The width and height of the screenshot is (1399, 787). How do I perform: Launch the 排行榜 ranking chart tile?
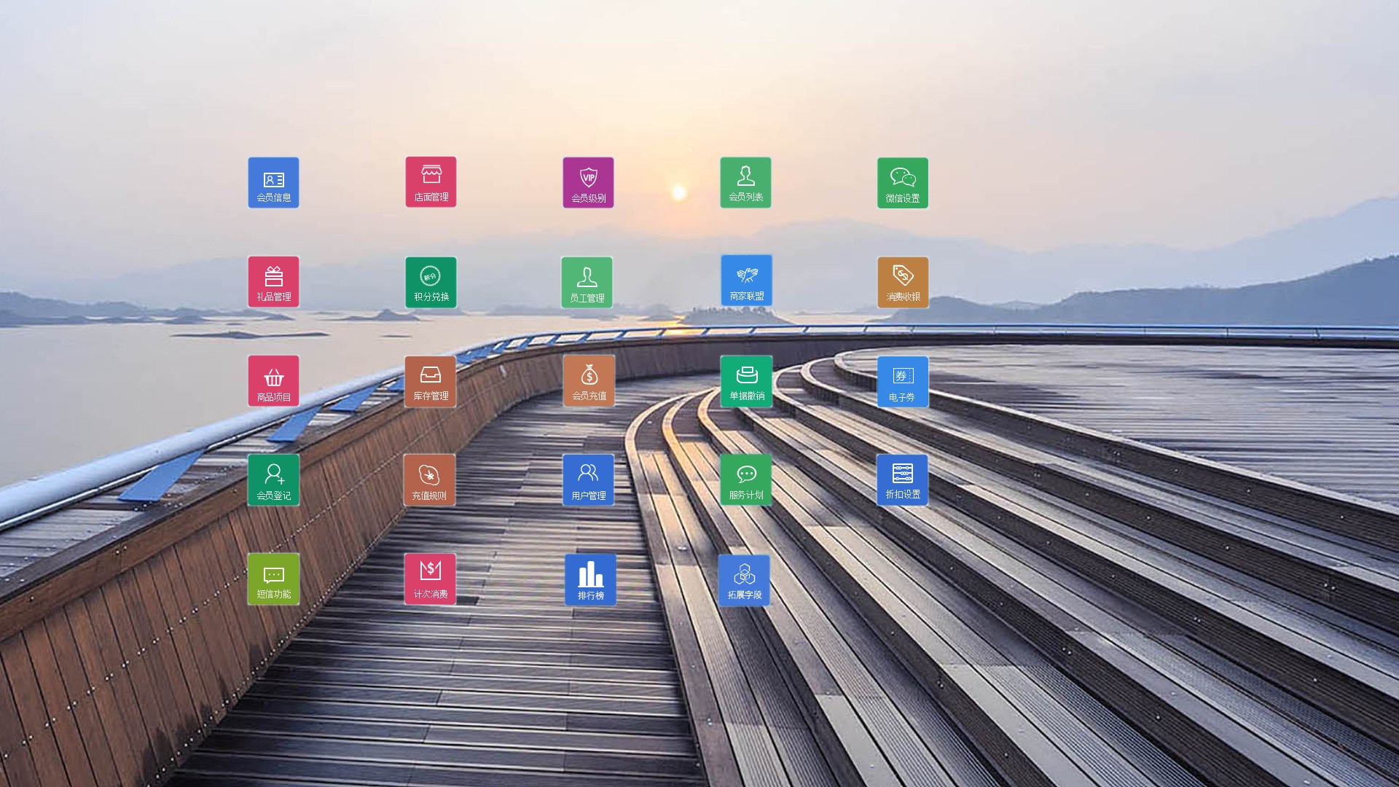[x=590, y=580]
